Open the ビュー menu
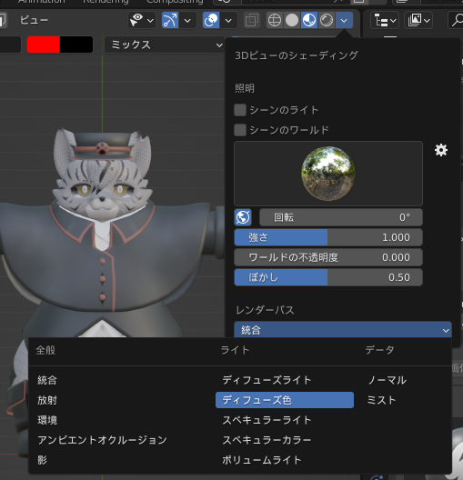463x480 pixels. tap(34, 20)
